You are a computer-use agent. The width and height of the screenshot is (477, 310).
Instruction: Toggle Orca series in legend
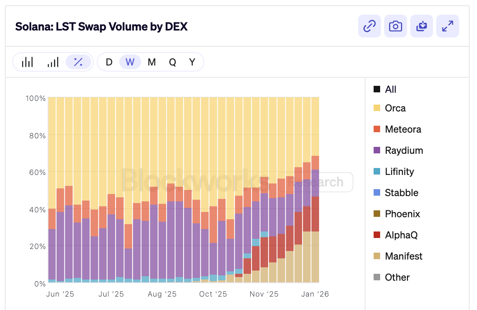(395, 108)
